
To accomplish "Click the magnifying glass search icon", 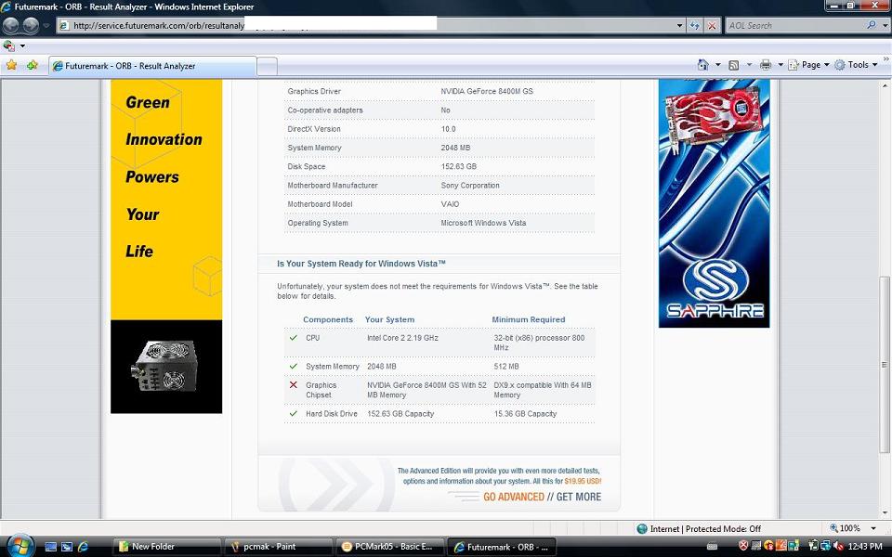I will 871,25.
